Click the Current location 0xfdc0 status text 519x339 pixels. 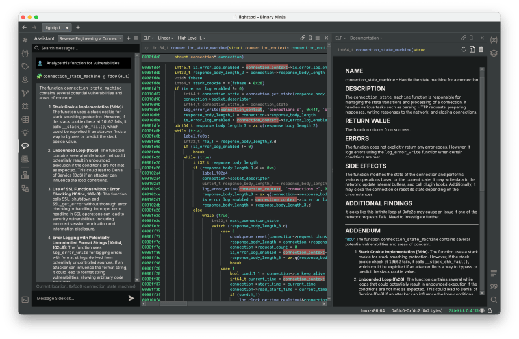(x=86, y=286)
